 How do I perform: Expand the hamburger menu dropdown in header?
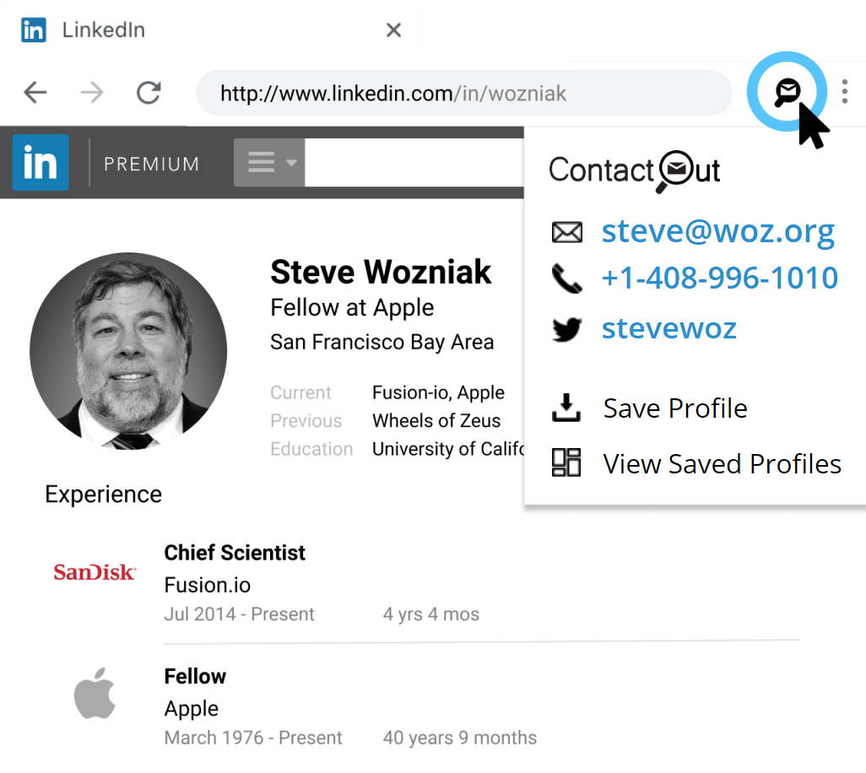click(268, 163)
